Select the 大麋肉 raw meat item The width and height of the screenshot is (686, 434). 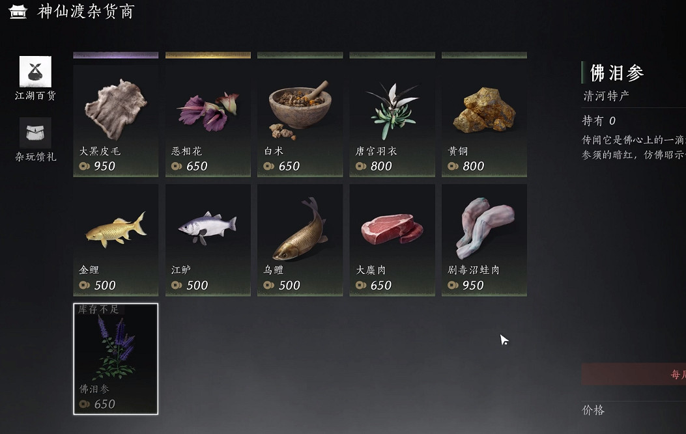392,240
